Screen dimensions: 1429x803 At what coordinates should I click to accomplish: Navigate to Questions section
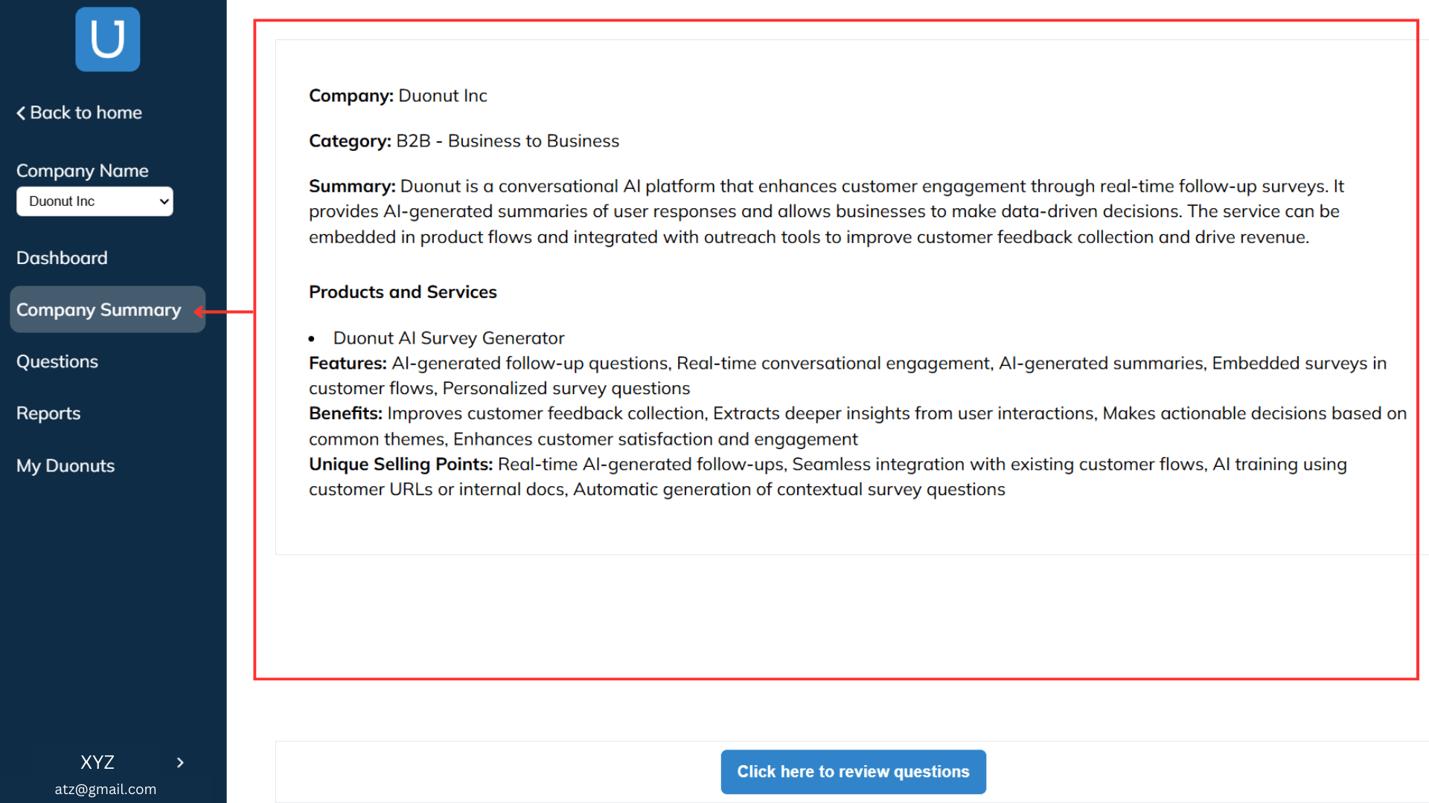pos(57,362)
